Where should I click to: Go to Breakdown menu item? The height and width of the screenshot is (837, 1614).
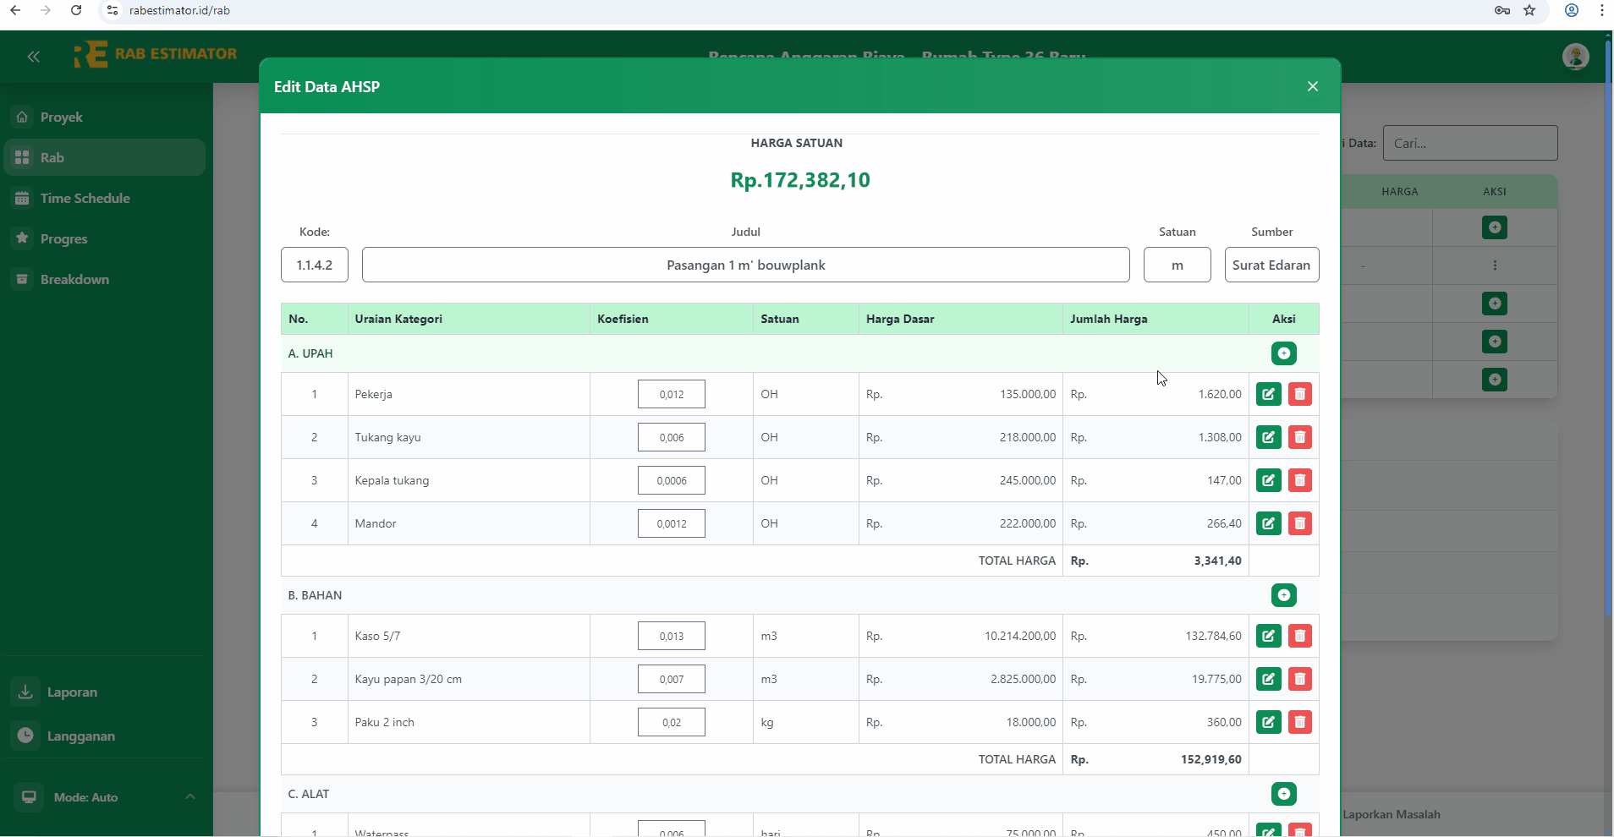74,279
